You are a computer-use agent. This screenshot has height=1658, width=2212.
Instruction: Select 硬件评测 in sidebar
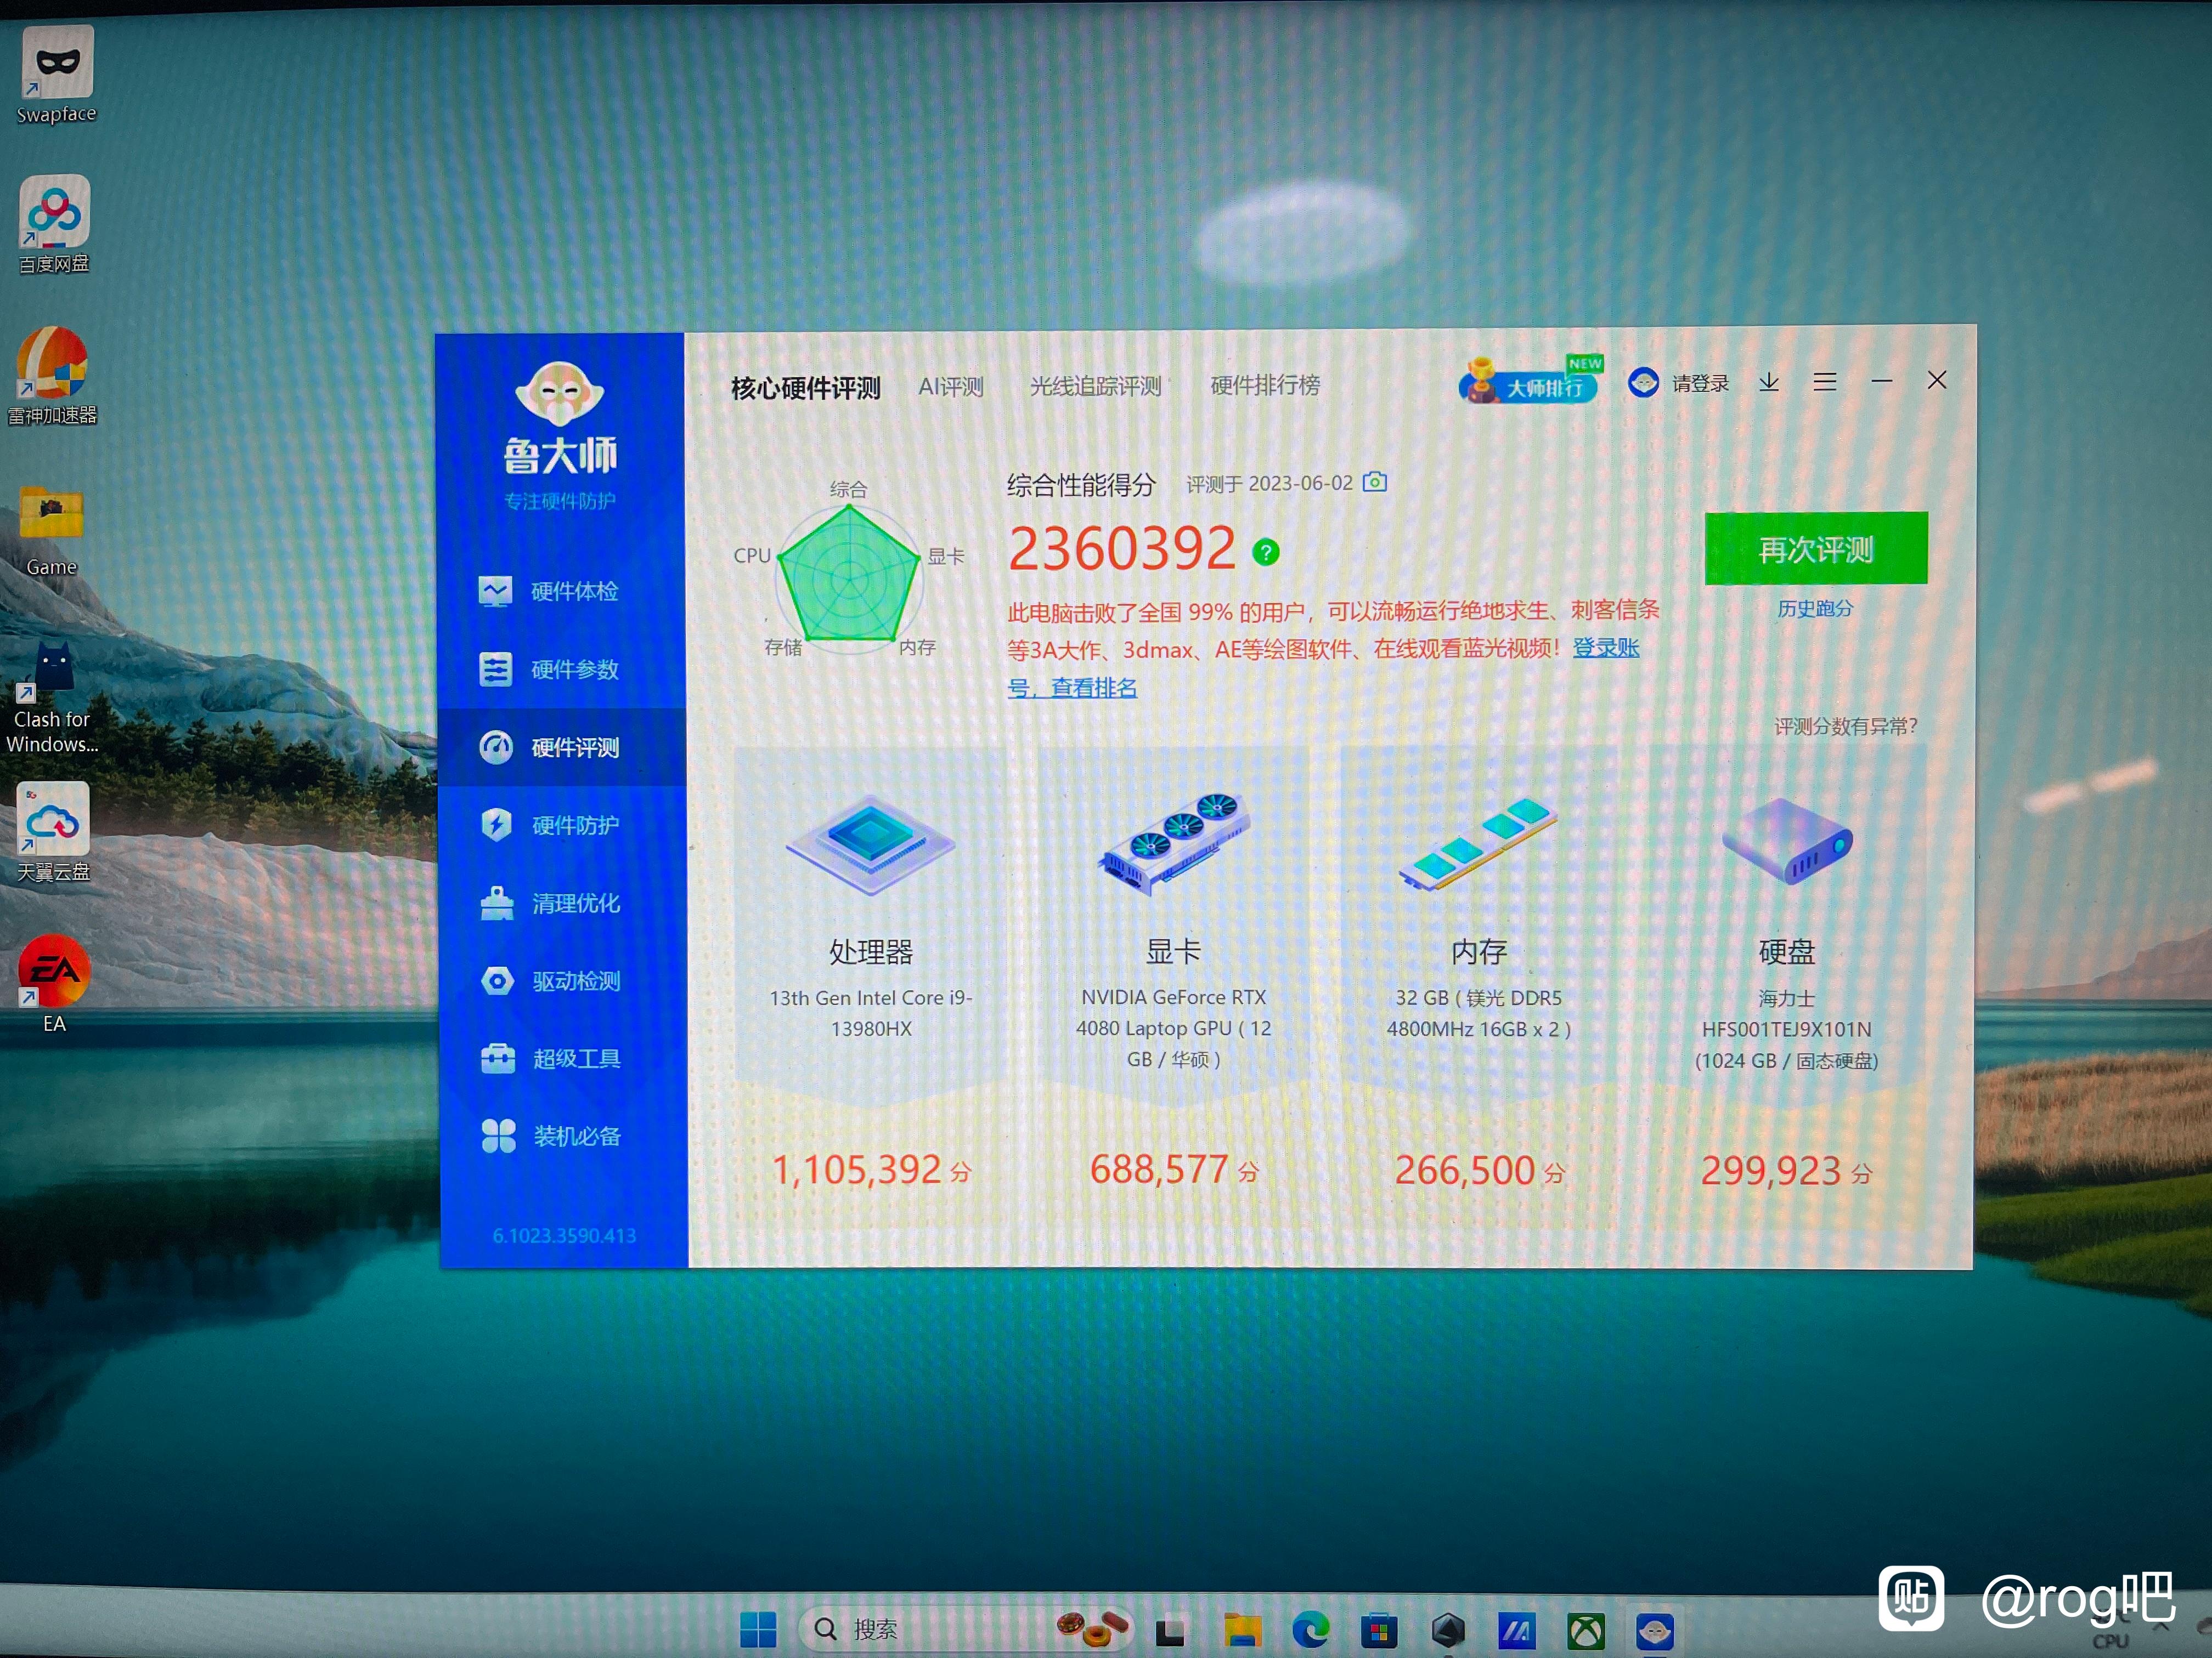pyautogui.click(x=562, y=747)
